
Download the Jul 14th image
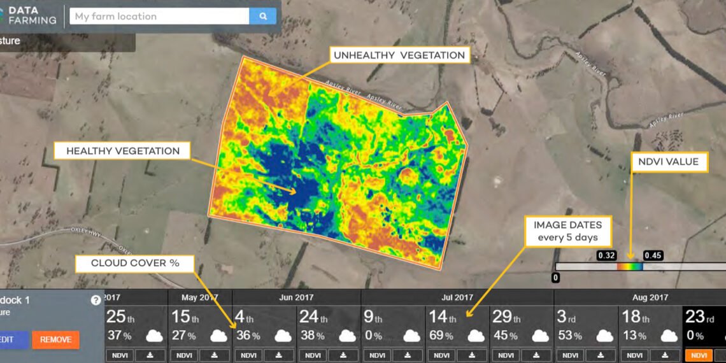[473, 355]
